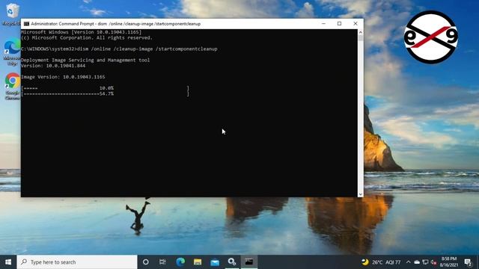The height and width of the screenshot is (269, 479).
Task: Open the Recycle Bin desktop icon
Action: [12, 13]
